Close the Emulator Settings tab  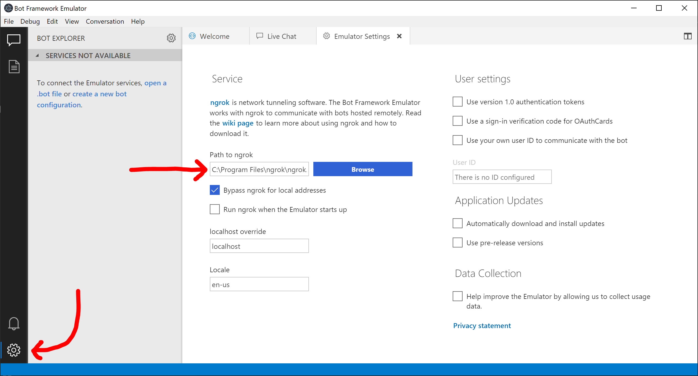pos(399,36)
